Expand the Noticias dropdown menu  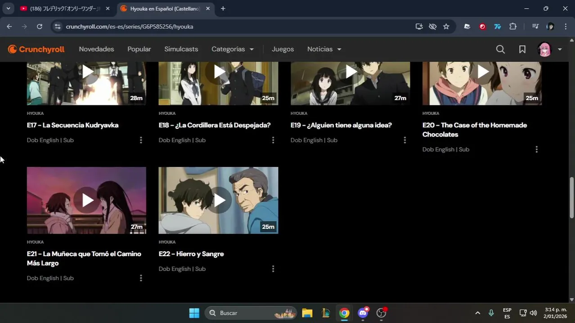(x=324, y=49)
